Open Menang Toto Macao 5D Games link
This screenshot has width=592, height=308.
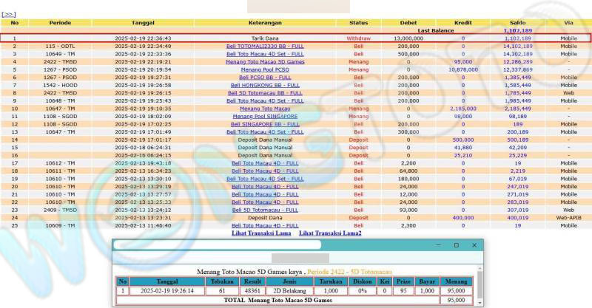pyautogui.click(x=264, y=61)
